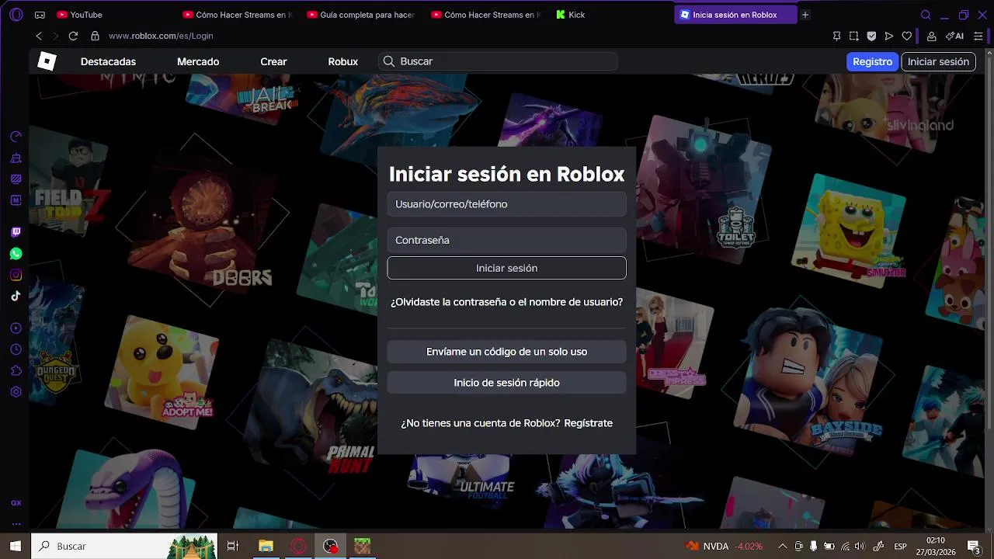
Task: Click the Regístrate link
Action: click(588, 423)
